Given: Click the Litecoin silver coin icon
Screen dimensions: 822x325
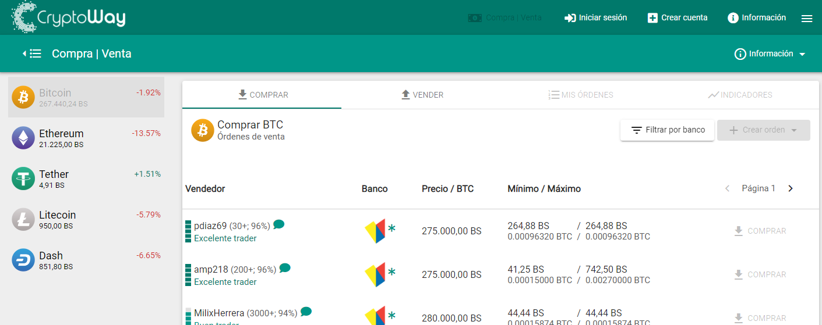Looking at the screenshot, I should point(23,219).
